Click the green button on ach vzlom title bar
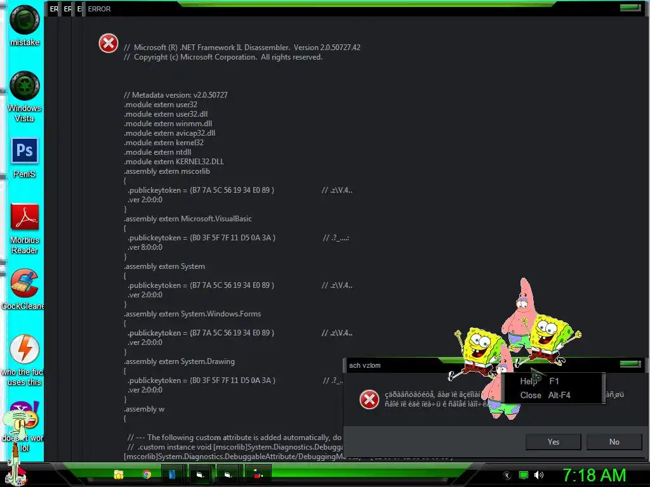This screenshot has height=487, width=650. (x=630, y=363)
